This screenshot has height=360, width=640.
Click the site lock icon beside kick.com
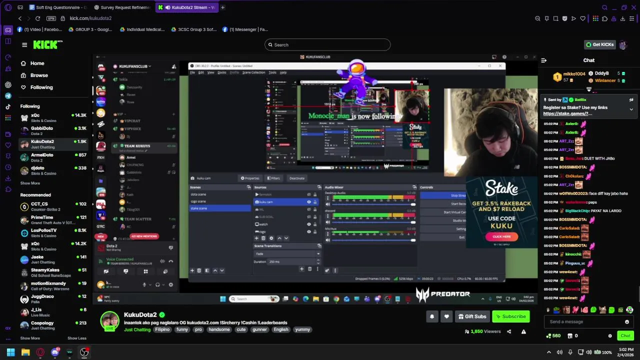pos(62,18)
